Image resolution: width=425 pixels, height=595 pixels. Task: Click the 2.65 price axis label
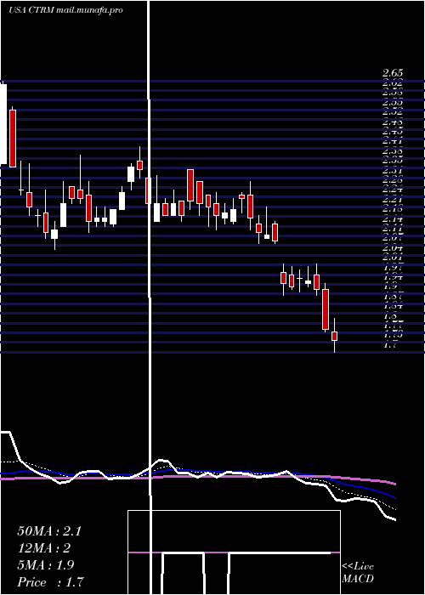(393, 73)
